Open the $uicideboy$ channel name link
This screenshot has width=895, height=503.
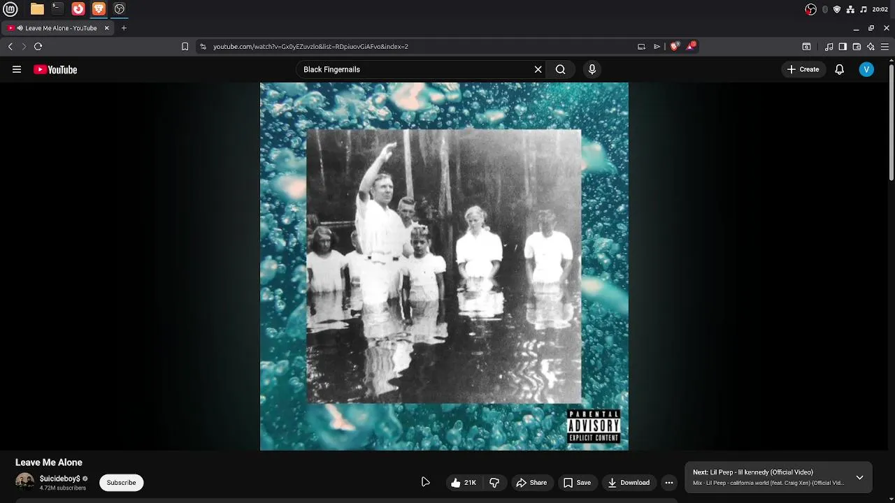coord(60,479)
